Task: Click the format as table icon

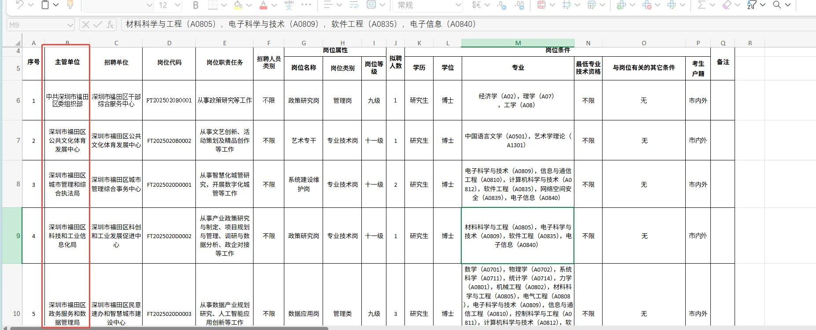Action: point(592,5)
